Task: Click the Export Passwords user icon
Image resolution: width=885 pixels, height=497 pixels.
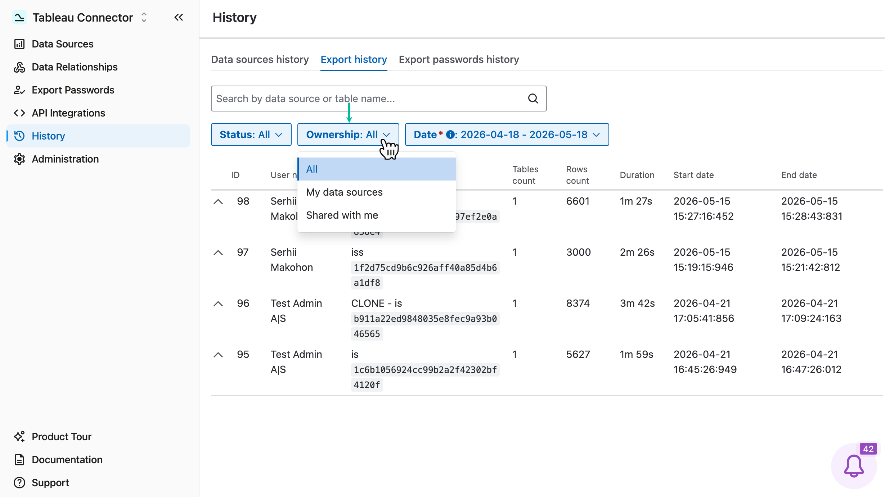Action: tap(19, 90)
